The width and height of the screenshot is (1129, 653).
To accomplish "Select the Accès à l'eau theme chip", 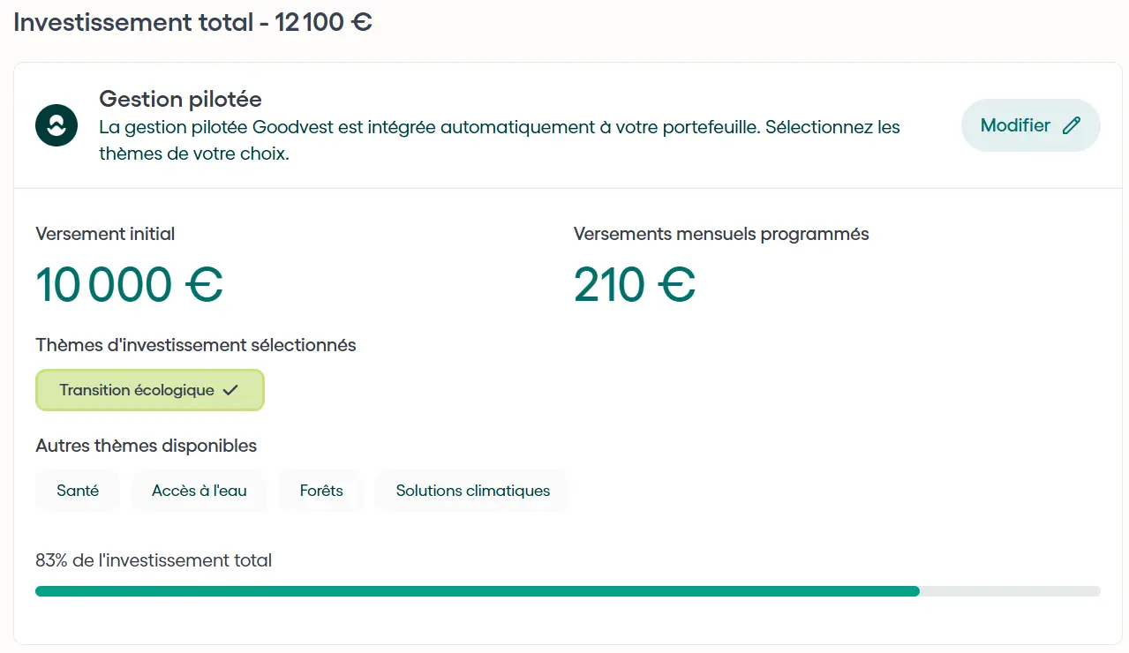I will pyautogui.click(x=199, y=491).
